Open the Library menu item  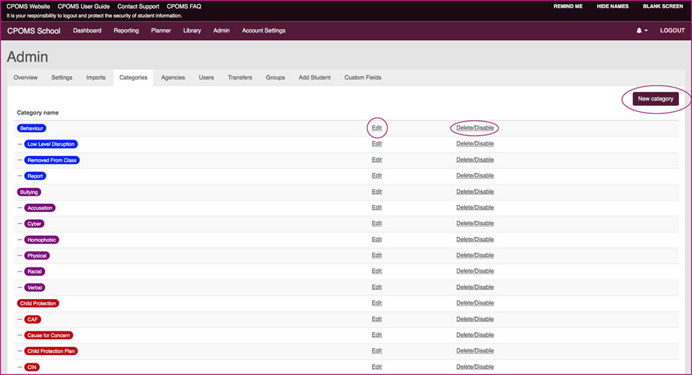coord(192,30)
